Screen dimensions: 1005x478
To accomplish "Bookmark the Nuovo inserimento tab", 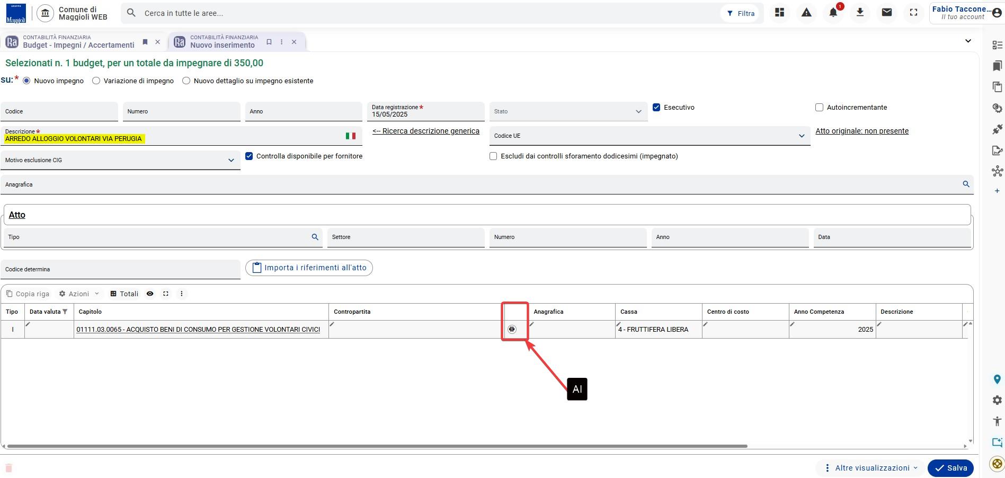I will pyautogui.click(x=269, y=42).
